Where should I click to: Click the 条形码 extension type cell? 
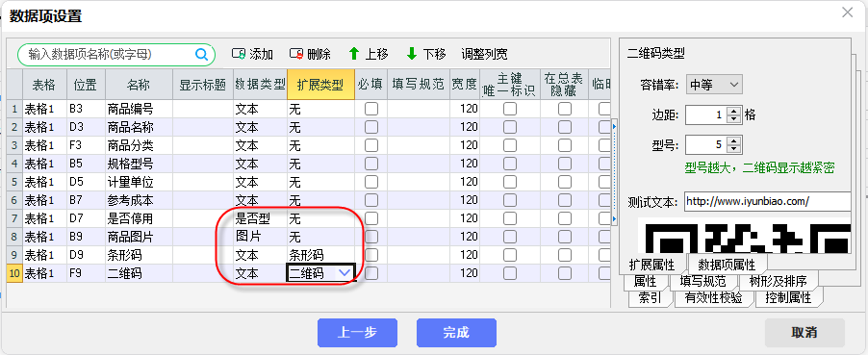tap(321, 255)
